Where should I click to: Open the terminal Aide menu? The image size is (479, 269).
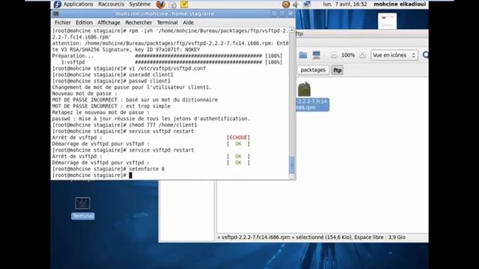(x=188, y=22)
